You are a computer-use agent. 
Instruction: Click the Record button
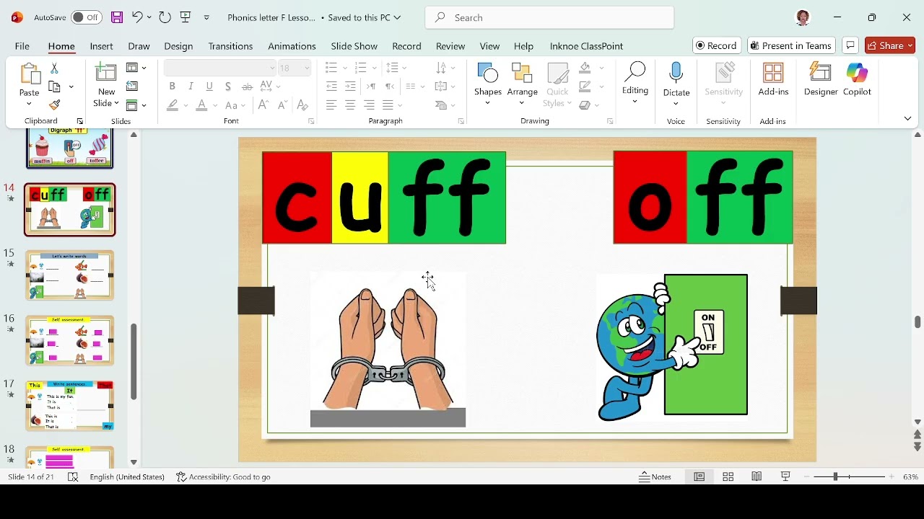pos(718,45)
